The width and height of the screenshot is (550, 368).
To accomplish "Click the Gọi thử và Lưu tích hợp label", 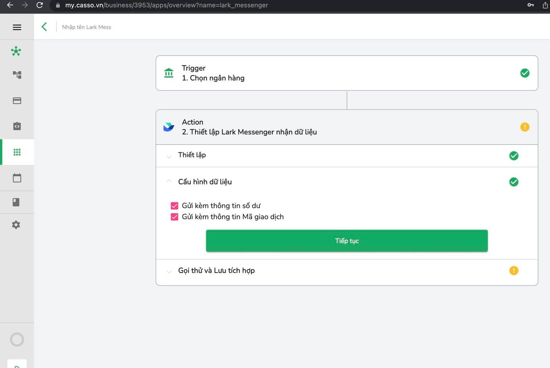I will [216, 271].
